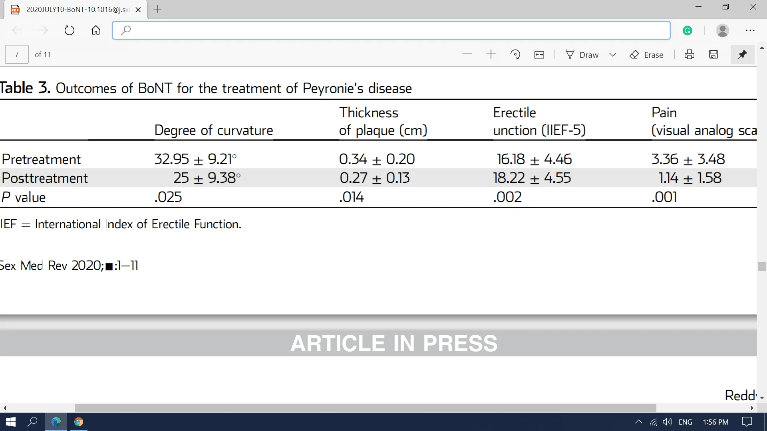Image resolution: width=767 pixels, height=431 pixels.
Task: Rotate the PDF page
Action: 515,55
